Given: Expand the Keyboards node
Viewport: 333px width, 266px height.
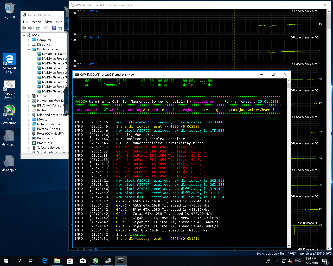Looking at the screenshot, I should click(29, 110).
